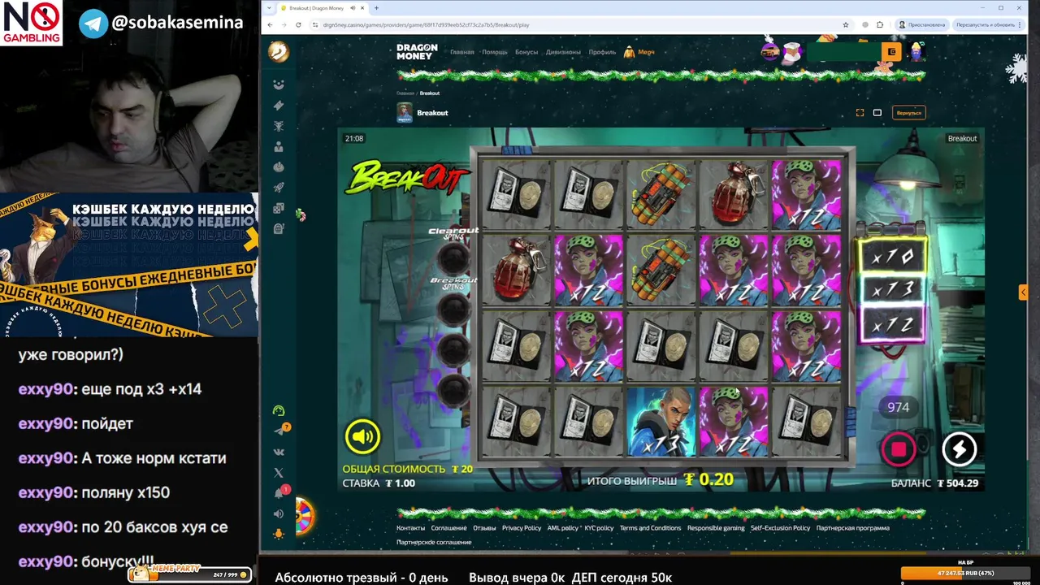
Task: Click the green speedometer sidebar icon
Action: coord(279,411)
